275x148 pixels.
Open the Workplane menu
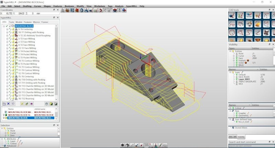(100, 6)
